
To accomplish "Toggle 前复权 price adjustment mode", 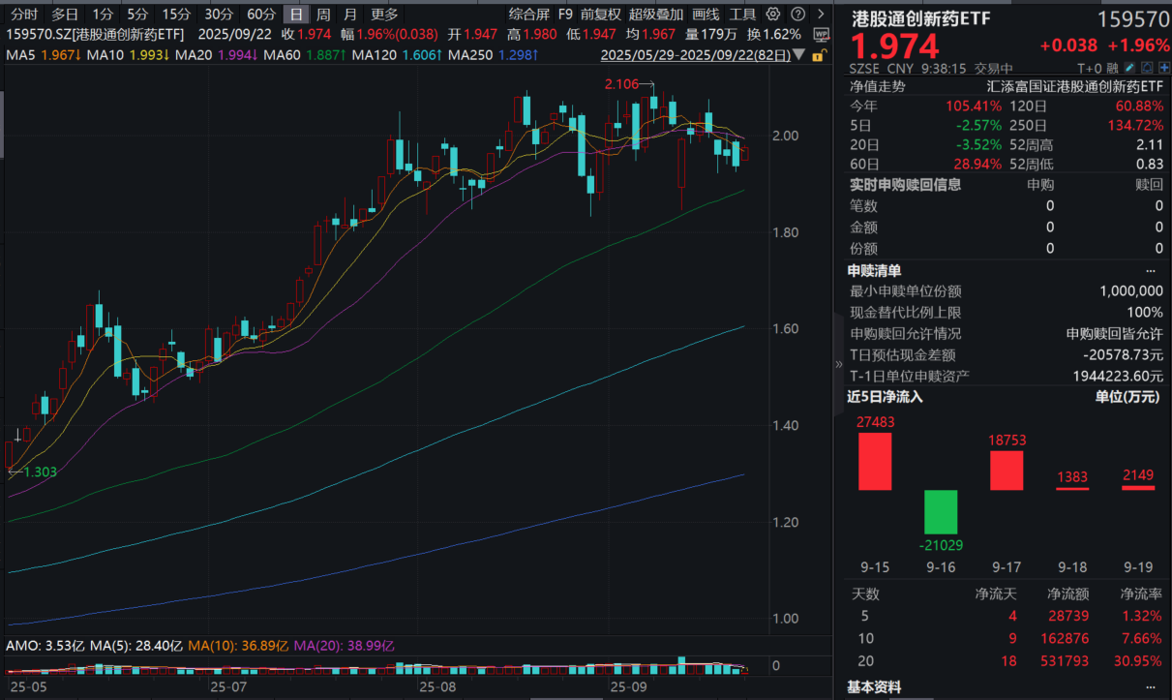I will [x=600, y=15].
